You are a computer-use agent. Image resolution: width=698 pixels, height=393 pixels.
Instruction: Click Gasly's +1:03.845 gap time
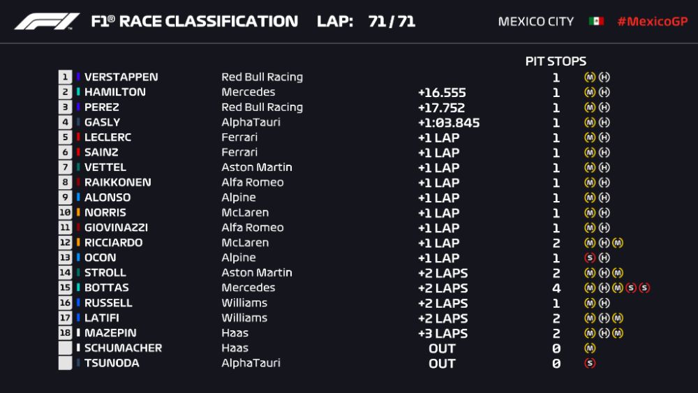[449, 123]
